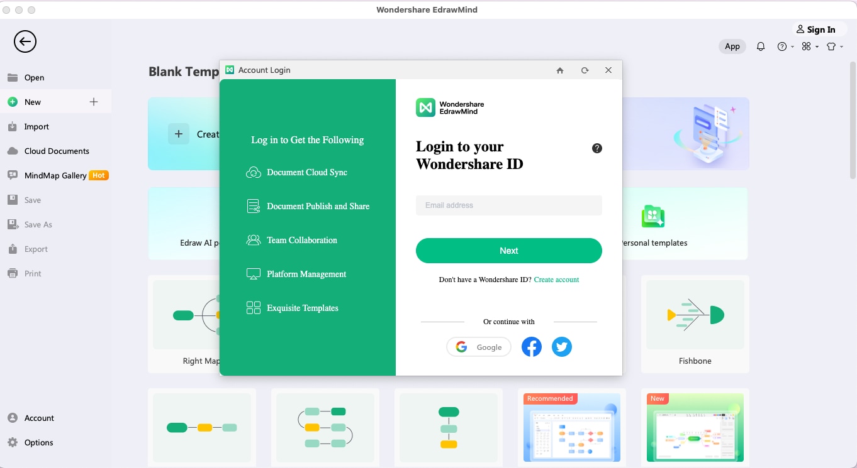Choose the Fishbone template
Viewport: 857px width, 468px height.
point(695,324)
